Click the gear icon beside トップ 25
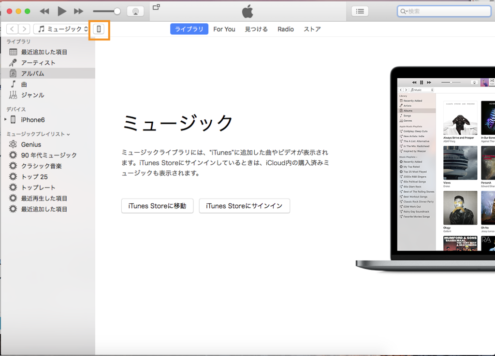Viewport: 495px width, 356px height. tap(13, 177)
